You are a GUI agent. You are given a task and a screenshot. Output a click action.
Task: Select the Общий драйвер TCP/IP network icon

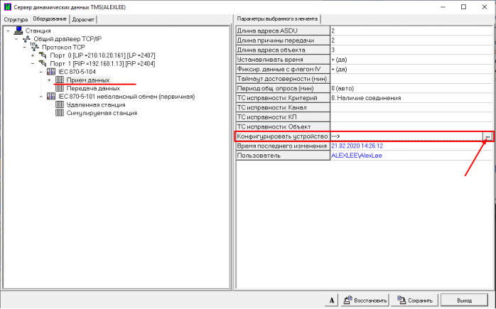pyautogui.click(x=26, y=39)
